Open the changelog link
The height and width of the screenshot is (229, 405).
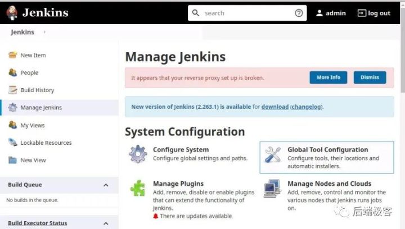tap(307, 107)
